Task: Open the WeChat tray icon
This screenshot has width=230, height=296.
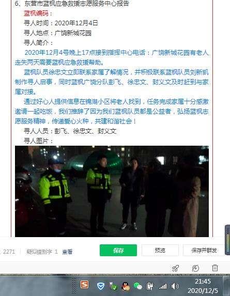Action: [x=137, y=286]
